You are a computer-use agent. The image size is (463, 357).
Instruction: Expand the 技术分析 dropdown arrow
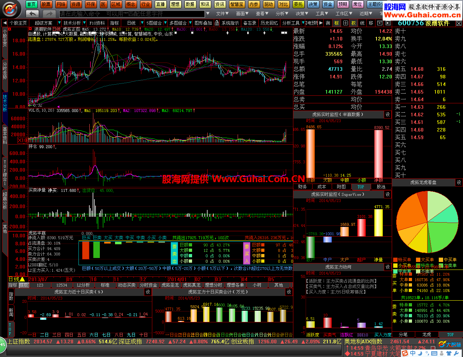tap(85, 23)
